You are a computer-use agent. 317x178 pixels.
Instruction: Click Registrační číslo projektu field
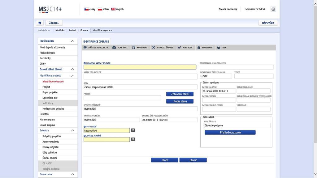(x=237, y=67)
